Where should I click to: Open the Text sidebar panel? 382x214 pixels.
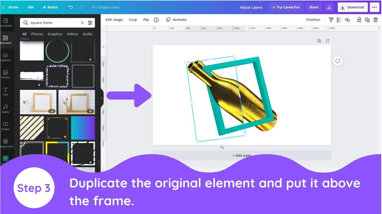pyautogui.click(x=6, y=92)
